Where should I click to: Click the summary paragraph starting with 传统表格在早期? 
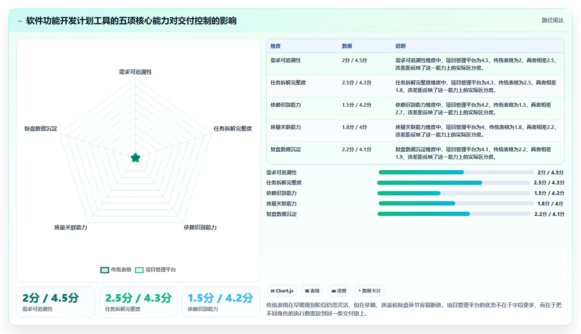(414, 310)
